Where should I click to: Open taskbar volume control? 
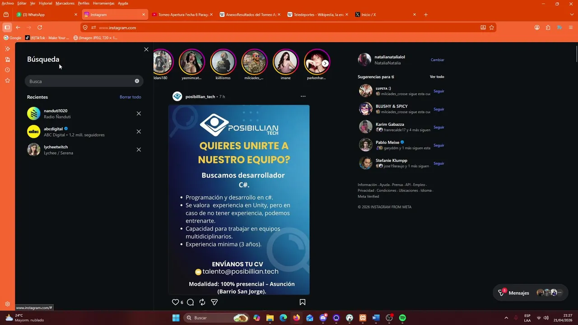(546, 318)
